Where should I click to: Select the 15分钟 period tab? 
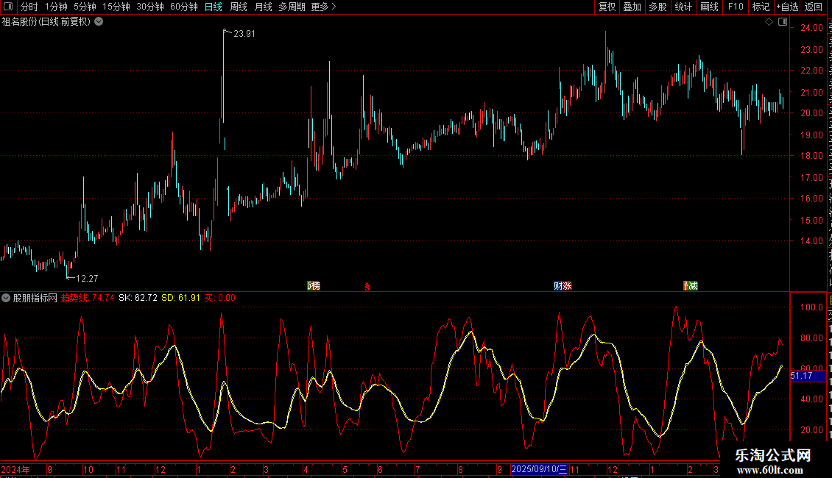(x=116, y=7)
